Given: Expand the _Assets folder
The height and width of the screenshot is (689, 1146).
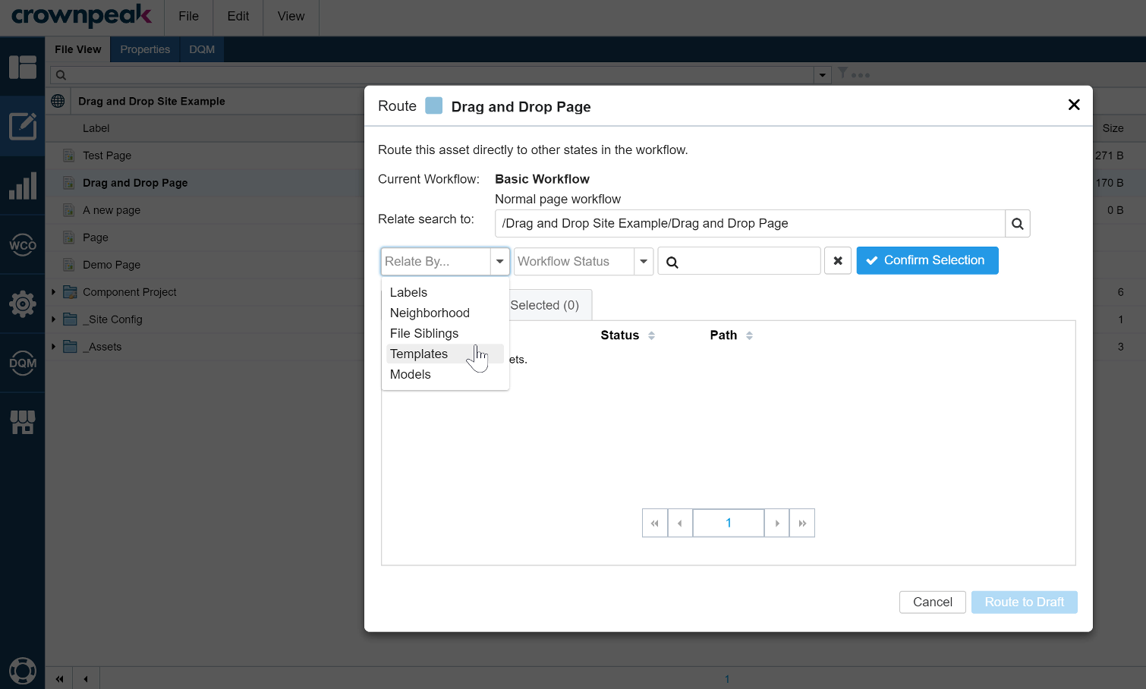Looking at the screenshot, I should pos(53,347).
